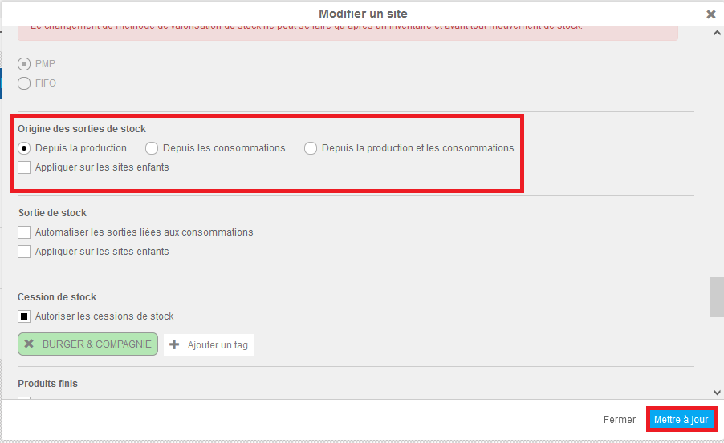Image resolution: width=724 pixels, height=443 pixels.
Task: Choose Depuis les consommations
Action: pyautogui.click(x=152, y=148)
